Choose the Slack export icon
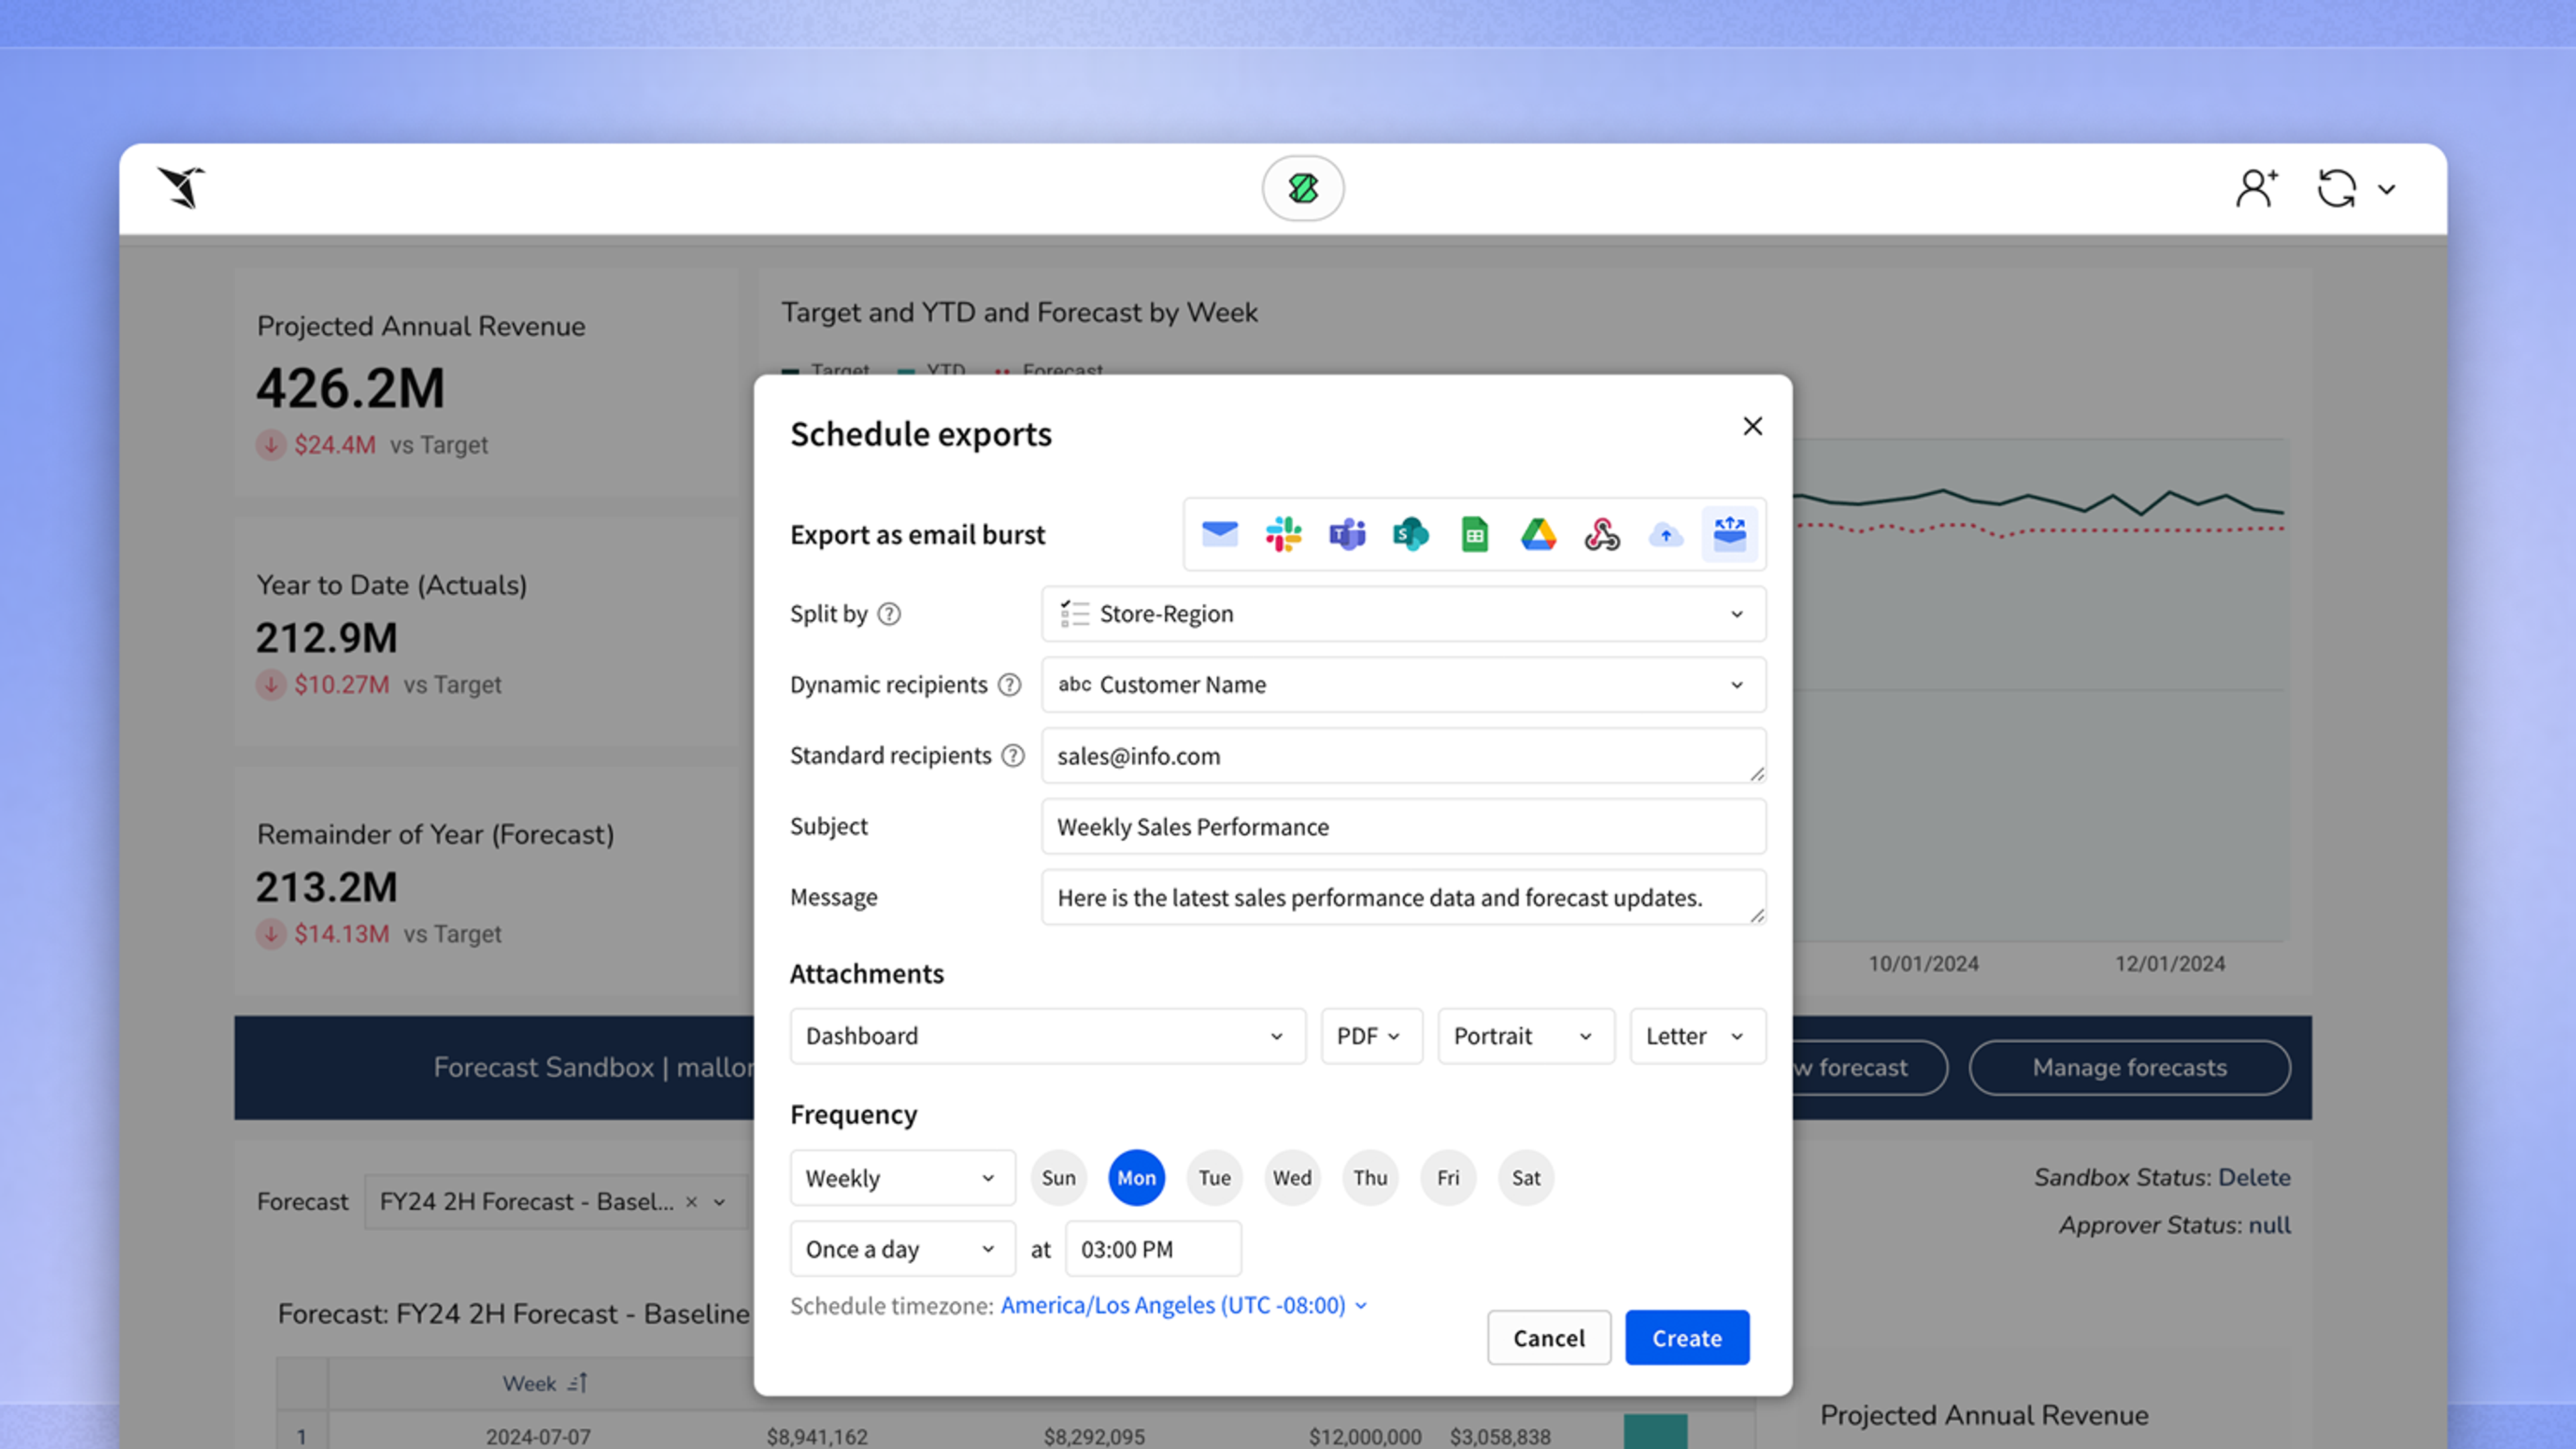The width and height of the screenshot is (2576, 1449). click(x=1283, y=534)
